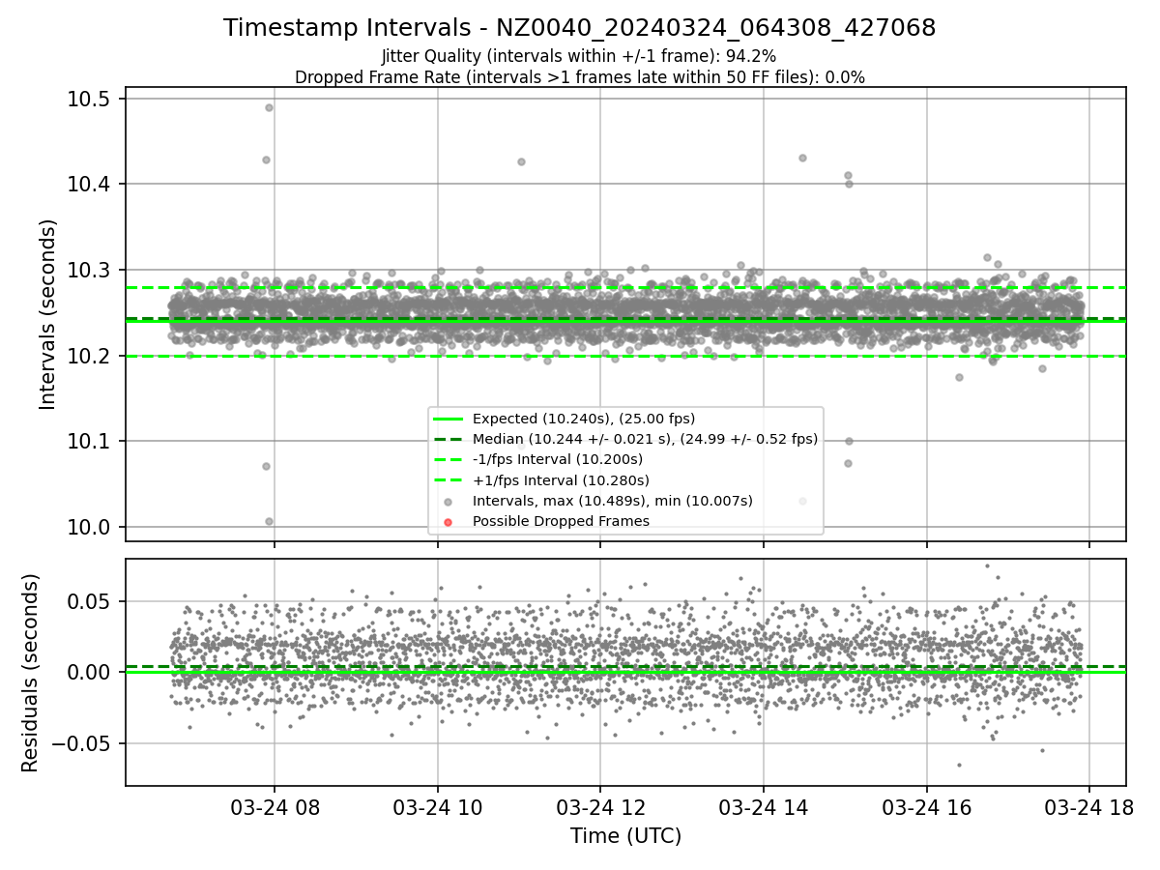Click the 10.2 tick label on intervals axis
1160x870 pixels.
click(x=88, y=356)
